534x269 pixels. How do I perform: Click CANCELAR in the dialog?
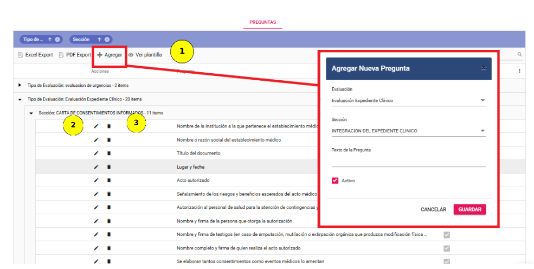click(x=433, y=209)
